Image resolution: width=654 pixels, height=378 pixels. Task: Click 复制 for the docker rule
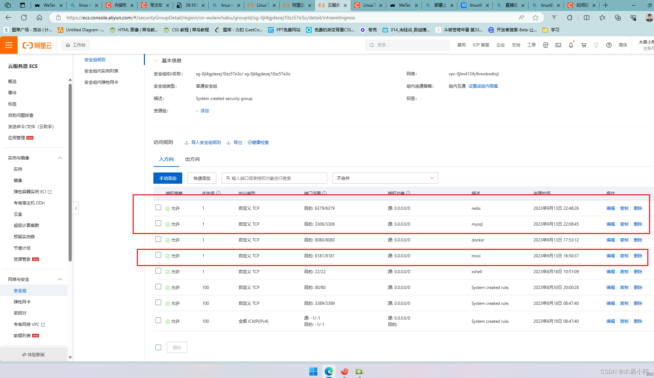[624, 240]
